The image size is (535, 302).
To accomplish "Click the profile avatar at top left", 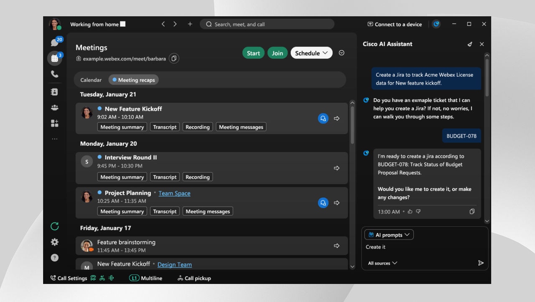I will [55, 24].
